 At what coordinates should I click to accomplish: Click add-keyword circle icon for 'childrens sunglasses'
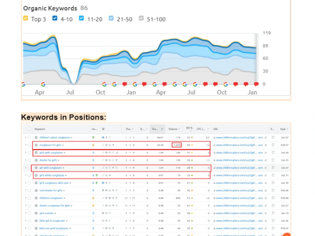tap(36, 198)
